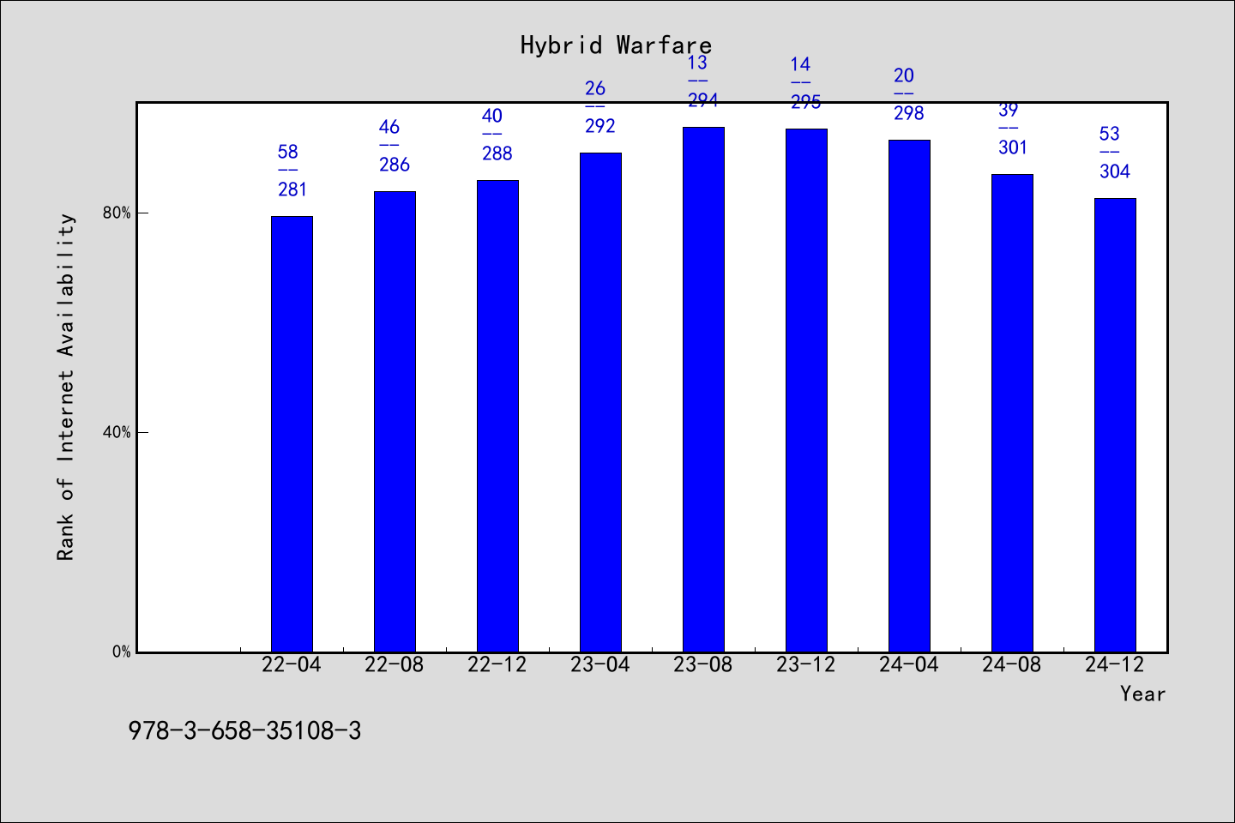Click the data label 14 over 295
1235x823 pixels.
pyautogui.click(x=806, y=83)
